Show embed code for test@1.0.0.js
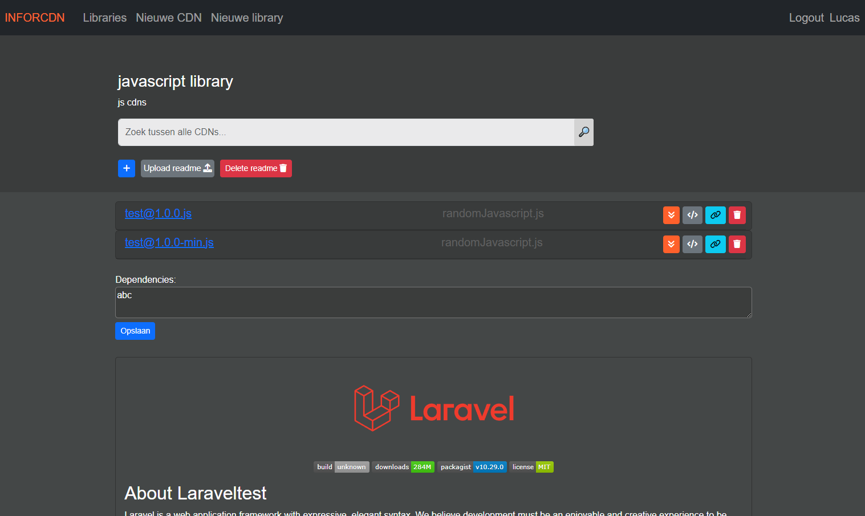Screen dimensions: 865x516 pos(692,215)
